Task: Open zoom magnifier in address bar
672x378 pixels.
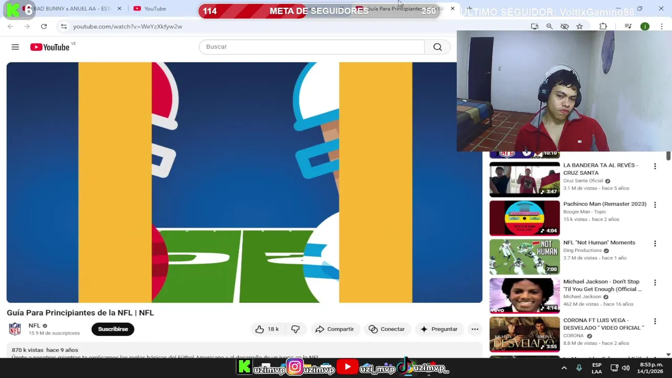Action: pyautogui.click(x=550, y=26)
